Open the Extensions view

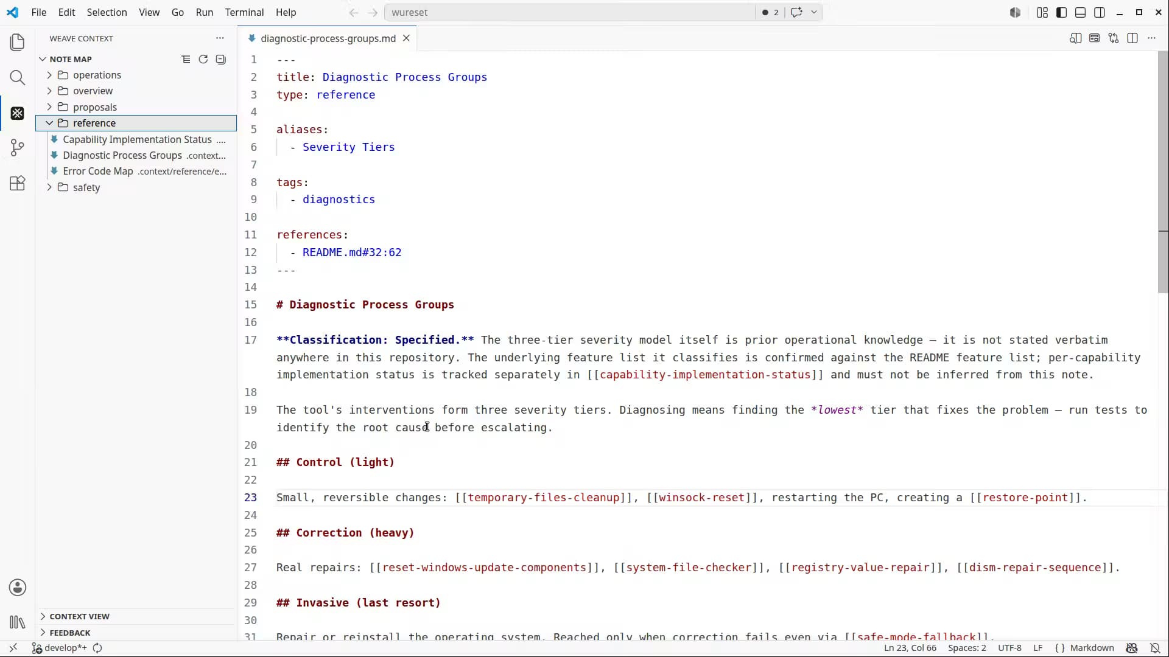[18, 183]
